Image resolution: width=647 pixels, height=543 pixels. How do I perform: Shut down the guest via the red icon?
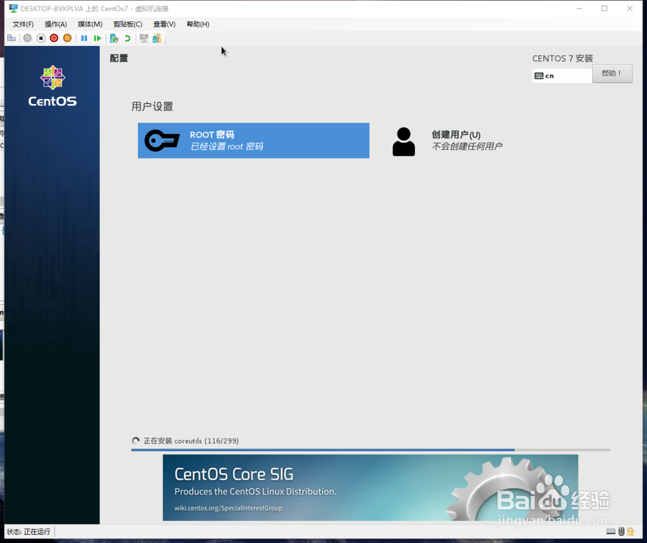pyautogui.click(x=54, y=37)
